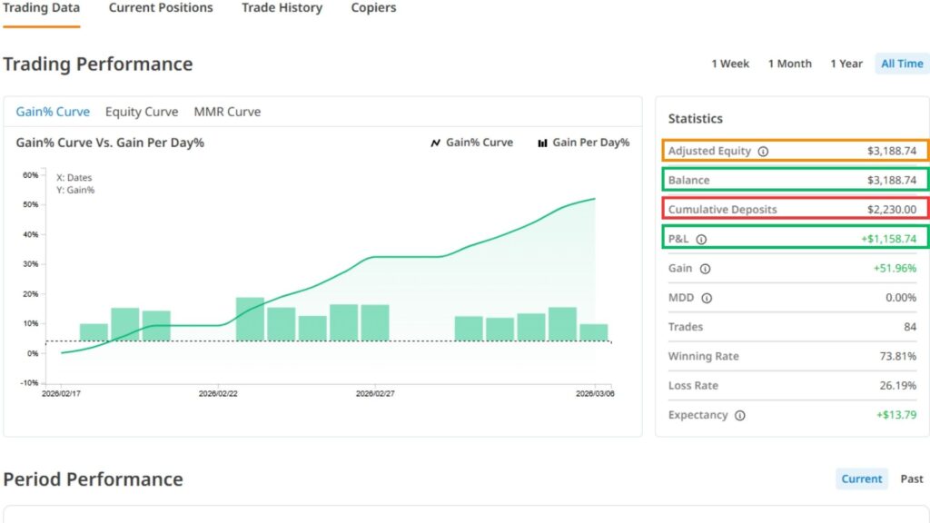Screen dimensions: 930x523
Task: Open the Current Positions tab
Action: tap(161, 8)
